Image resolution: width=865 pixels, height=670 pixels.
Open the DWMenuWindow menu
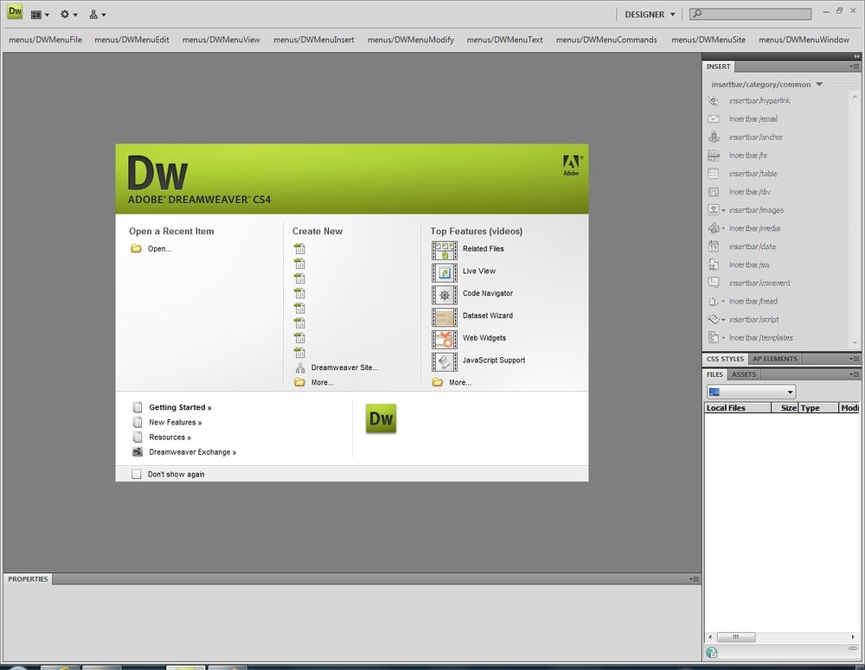(804, 40)
